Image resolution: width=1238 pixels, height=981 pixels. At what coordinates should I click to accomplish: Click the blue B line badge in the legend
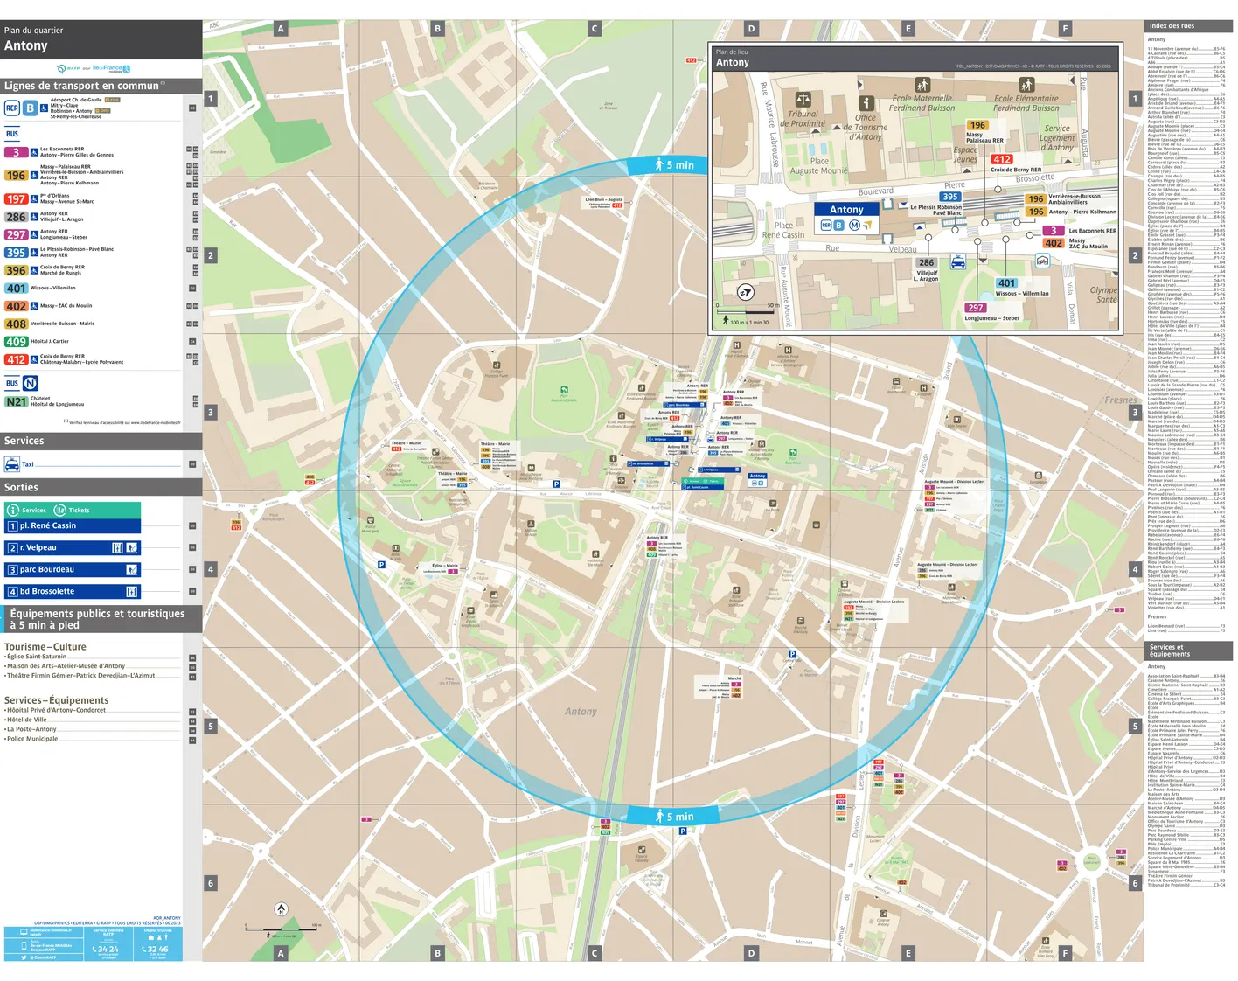pos(30,108)
